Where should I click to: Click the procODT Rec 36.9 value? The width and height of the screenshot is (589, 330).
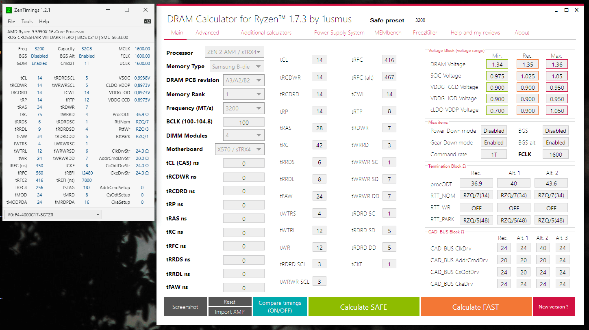click(x=476, y=183)
